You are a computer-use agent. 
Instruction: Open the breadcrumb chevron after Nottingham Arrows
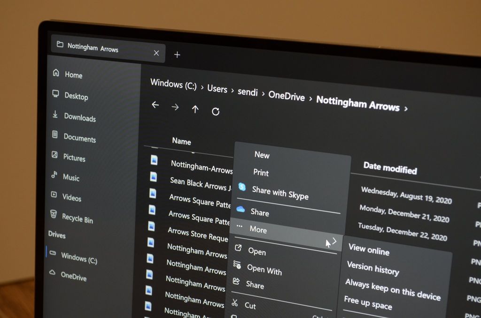tap(406, 107)
